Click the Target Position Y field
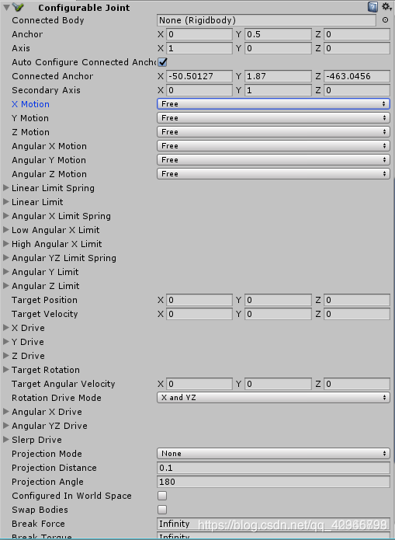 coord(278,300)
